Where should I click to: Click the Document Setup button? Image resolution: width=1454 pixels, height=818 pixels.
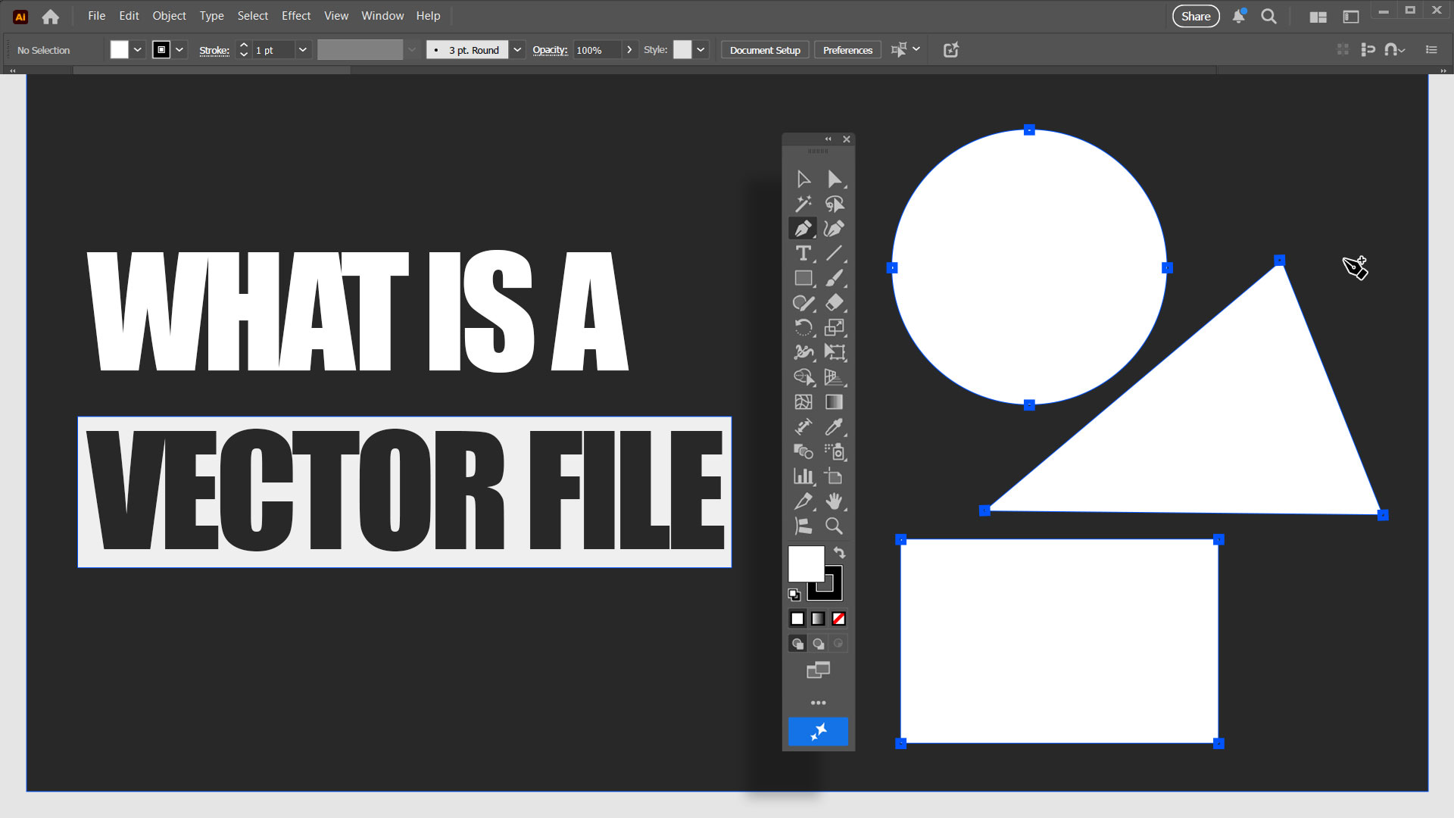point(764,50)
